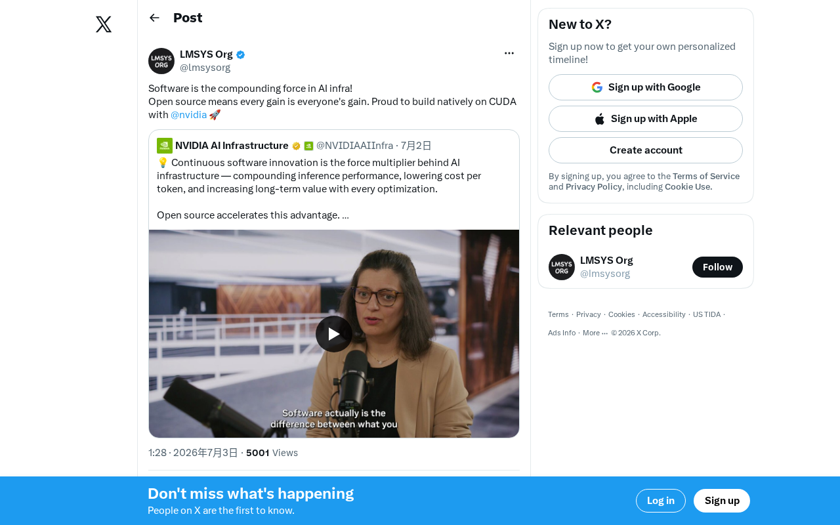Open the LMSYS Org avatar on the post

click(161, 61)
